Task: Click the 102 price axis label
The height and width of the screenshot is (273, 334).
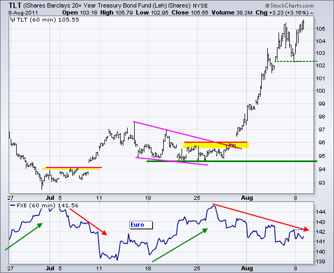Action: tap(321, 65)
